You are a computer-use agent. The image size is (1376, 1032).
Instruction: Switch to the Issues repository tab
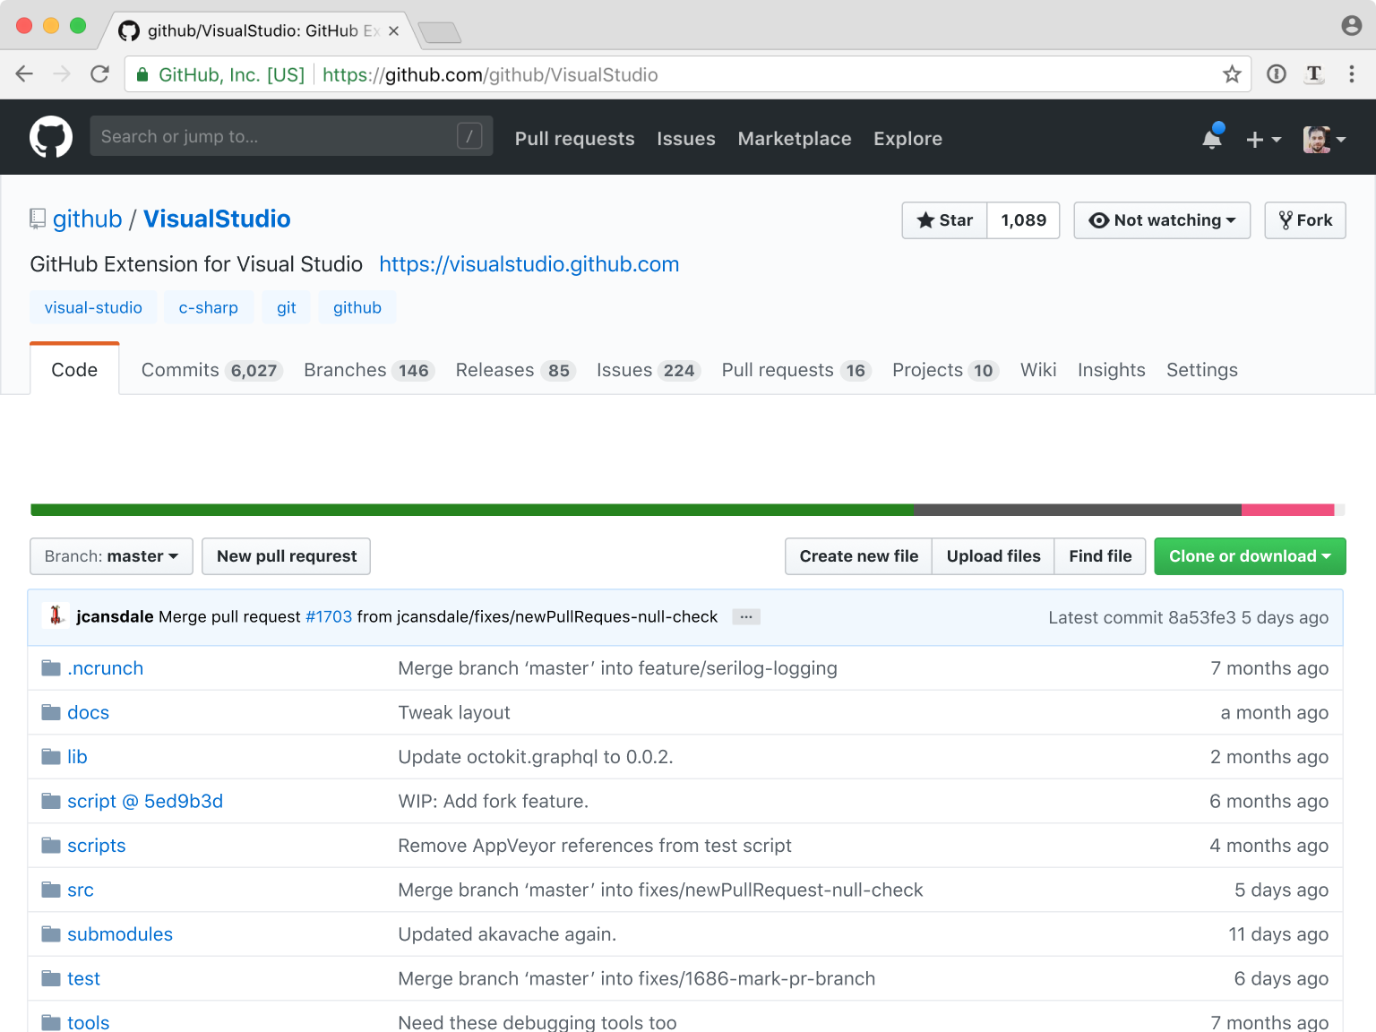(645, 370)
